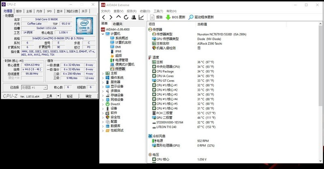Expand the 多媒体 tree node
Image resolution: width=324 pixels, height=169 pixels.
point(103,91)
